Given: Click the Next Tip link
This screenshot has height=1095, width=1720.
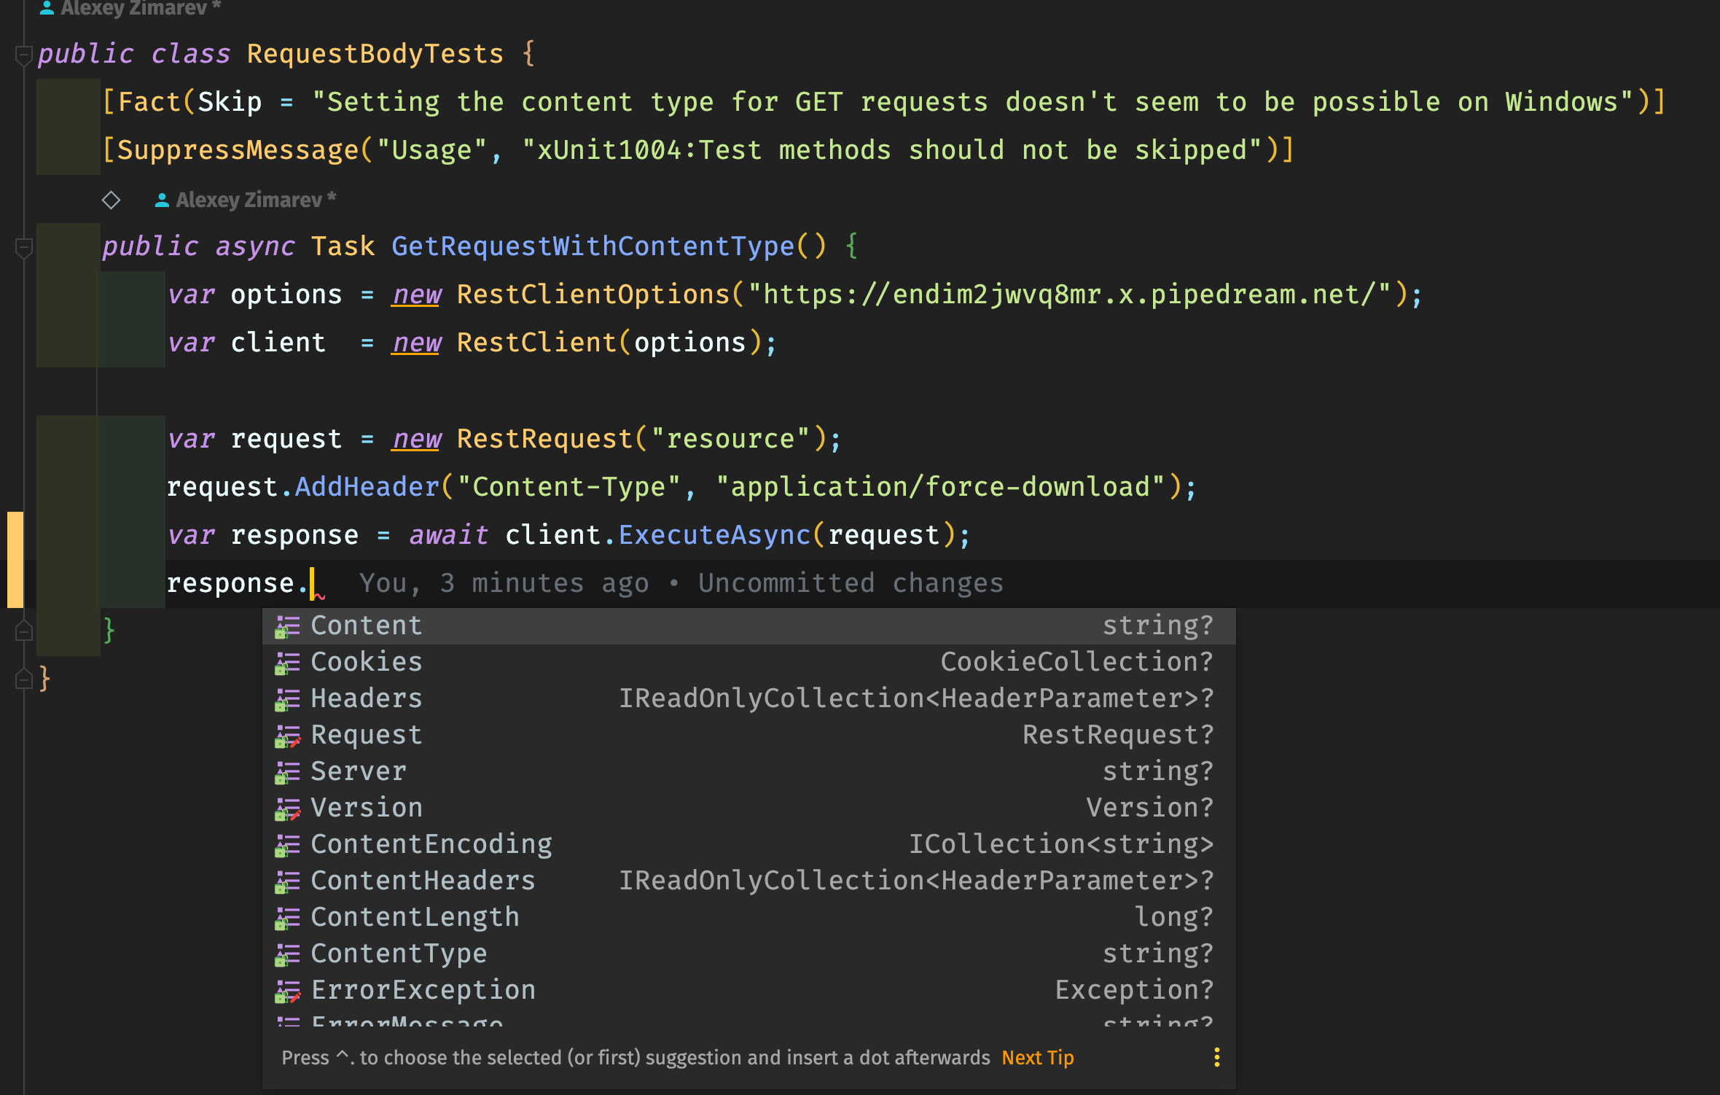Looking at the screenshot, I should tap(1037, 1057).
